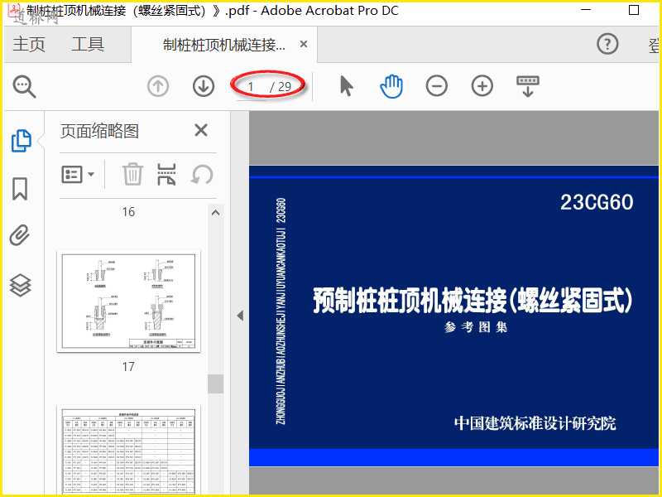The width and height of the screenshot is (662, 497).
Task: Zoom in with plus icon
Action: tap(482, 86)
